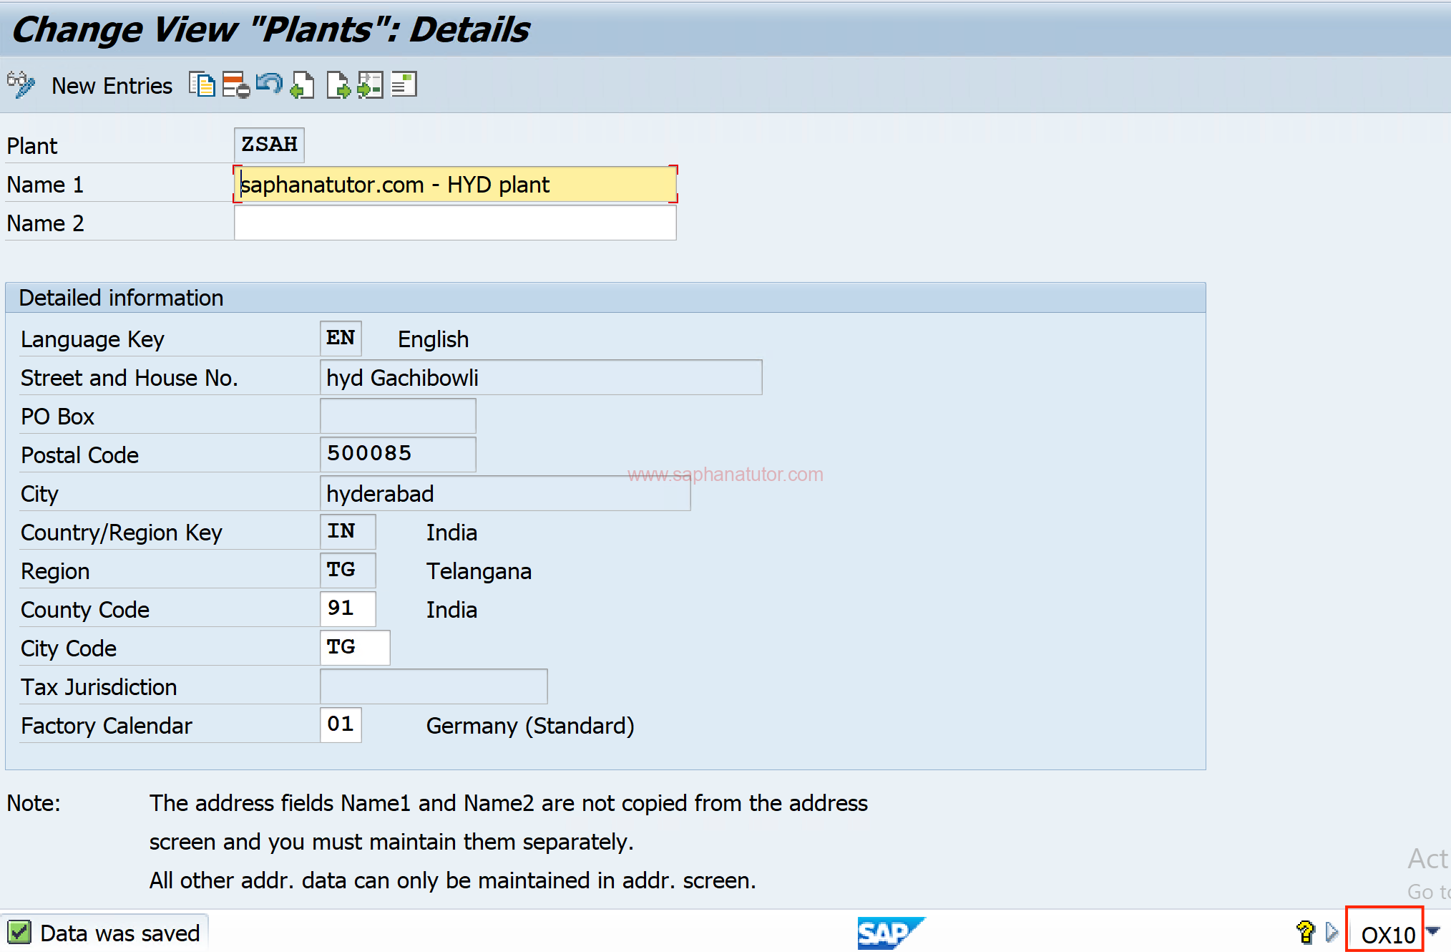This screenshot has height=952, width=1451.
Task: Click the Delete entry icon
Action: 236,85
